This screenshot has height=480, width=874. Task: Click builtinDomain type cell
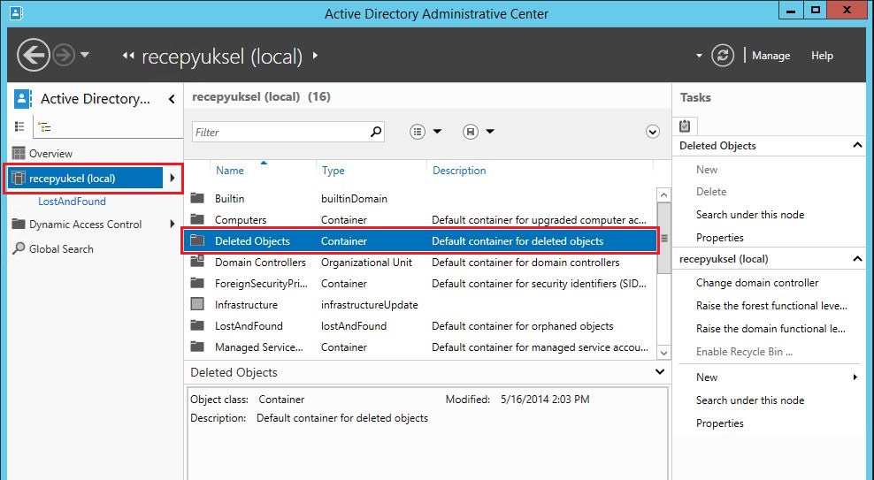(x=354, y=198)
